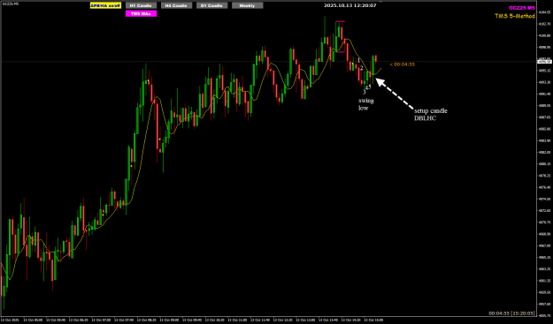This screenshot has height=324, width=553.
Task: Click the 00:04:55 [15:20:05] timer at bottom right
Action: click(511, 313)
